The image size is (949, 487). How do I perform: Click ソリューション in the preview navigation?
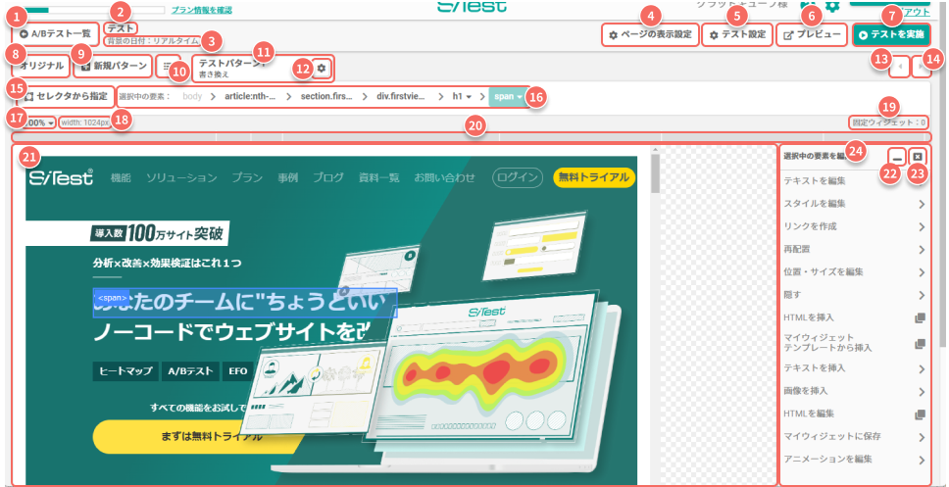pyautogui.click(x=181, y=178)
